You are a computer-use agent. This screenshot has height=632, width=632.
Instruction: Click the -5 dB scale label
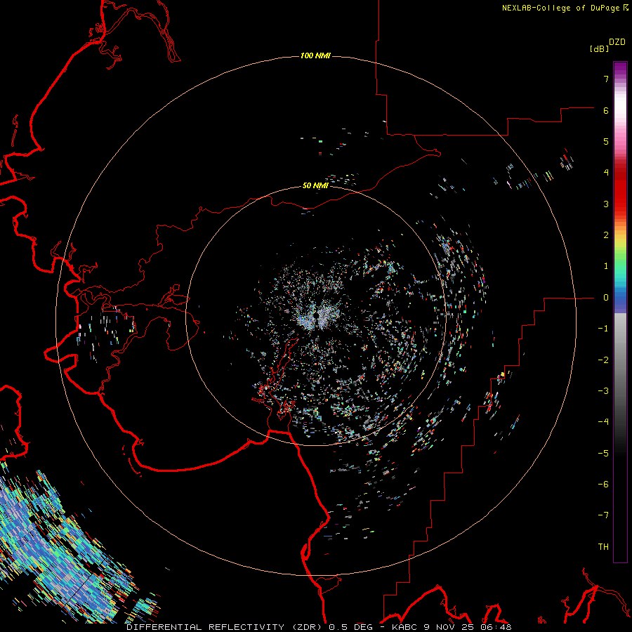[603, 454]
